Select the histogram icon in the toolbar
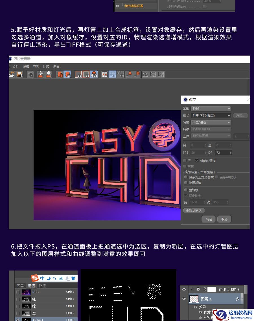The image size is (254, 321). pos(30,74)
